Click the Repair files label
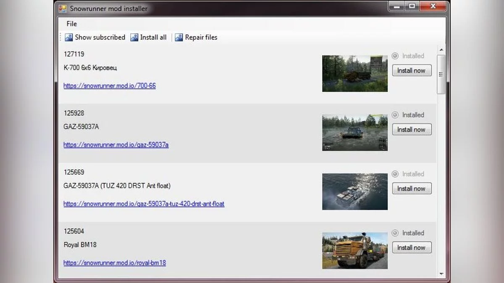The height and width of the screenshot is (283, 504). point(201,37)
